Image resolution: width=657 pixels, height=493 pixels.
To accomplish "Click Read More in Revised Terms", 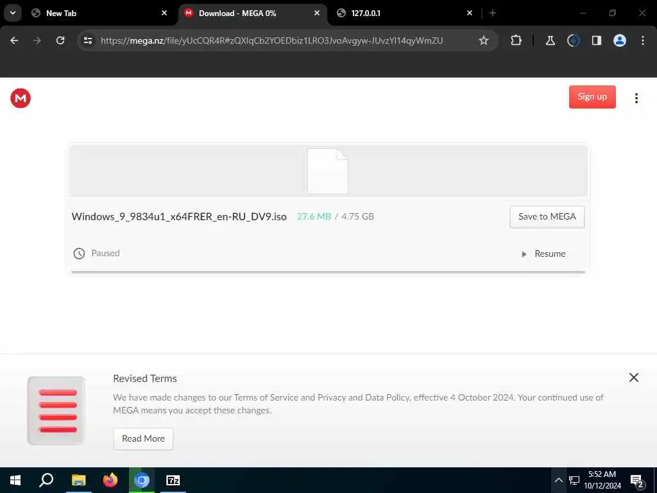I will 143,438.
